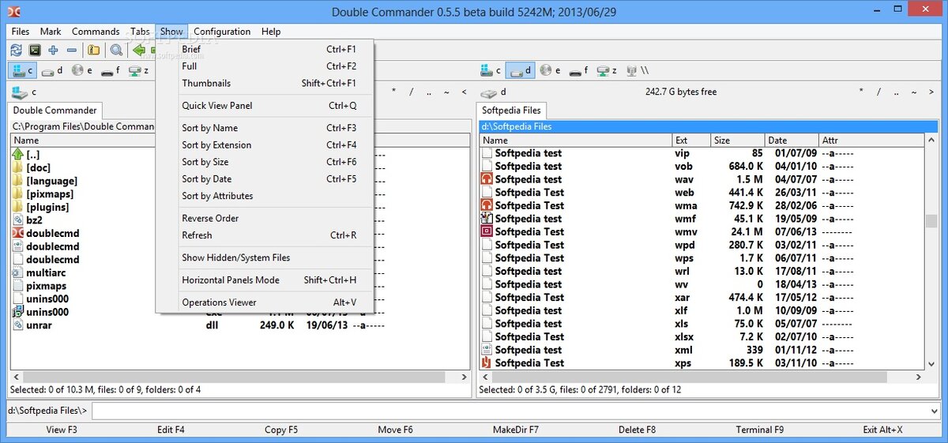The height and width of the screenshot is (443, 948).
Task: Select disc drive e in left panel
Action: (x=82, y=70)
